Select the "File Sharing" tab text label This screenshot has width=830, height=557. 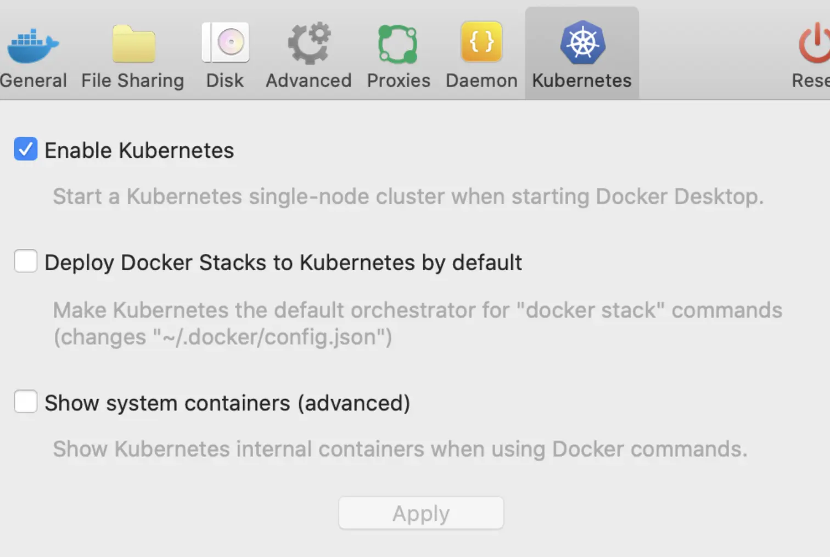(133, 81)
